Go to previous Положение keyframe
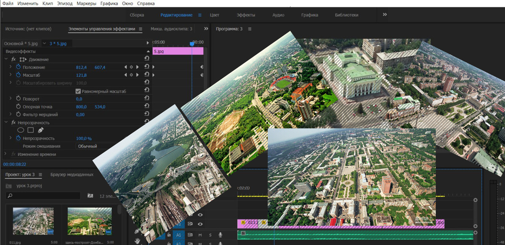 (x=125, y=67)
